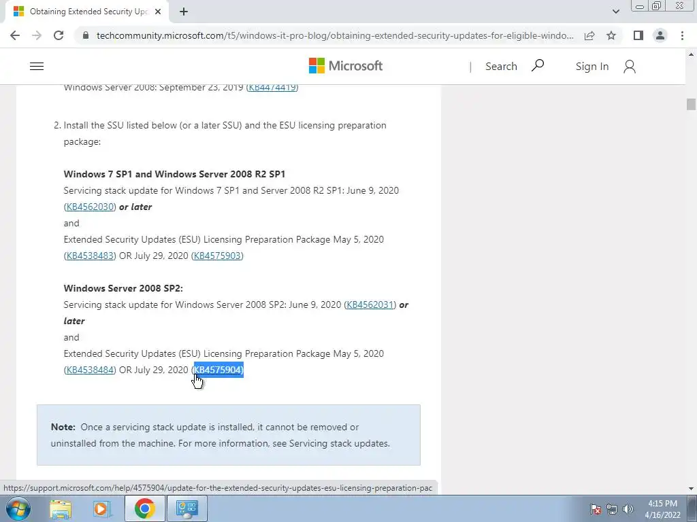
Task: Click the 'Windows 7 SP1 and Windows Server 2008 R2 SP1' heading
Action: pyautogui.click(x=174, y=174)
